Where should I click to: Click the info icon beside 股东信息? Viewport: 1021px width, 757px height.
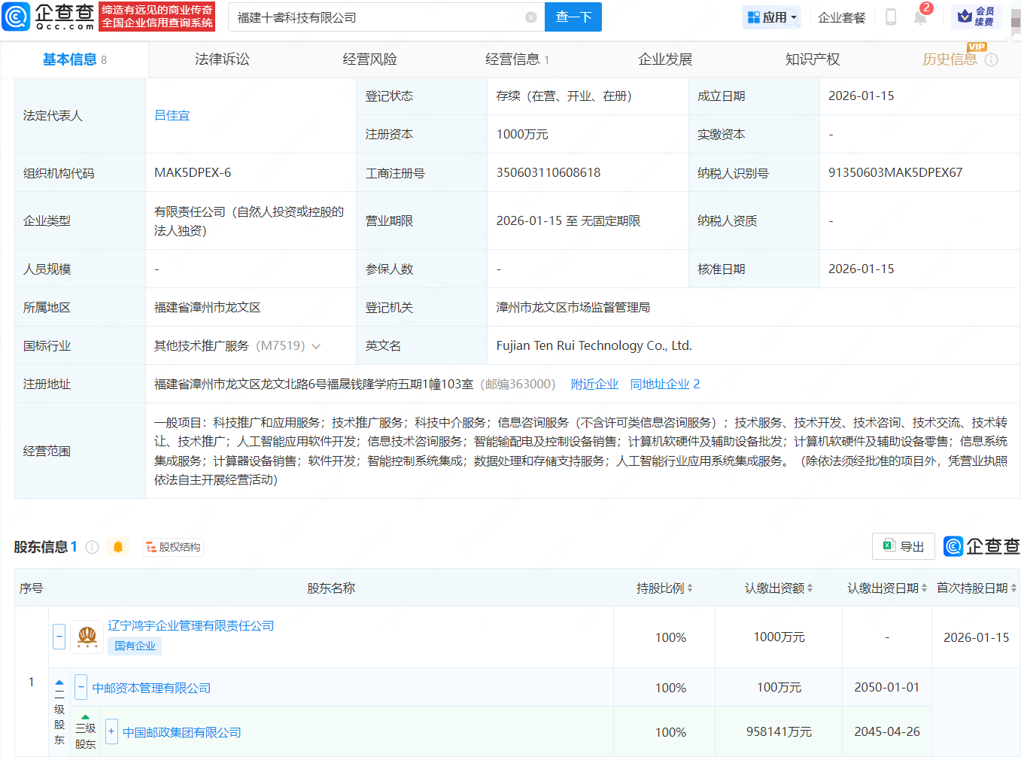pos(91,547)
